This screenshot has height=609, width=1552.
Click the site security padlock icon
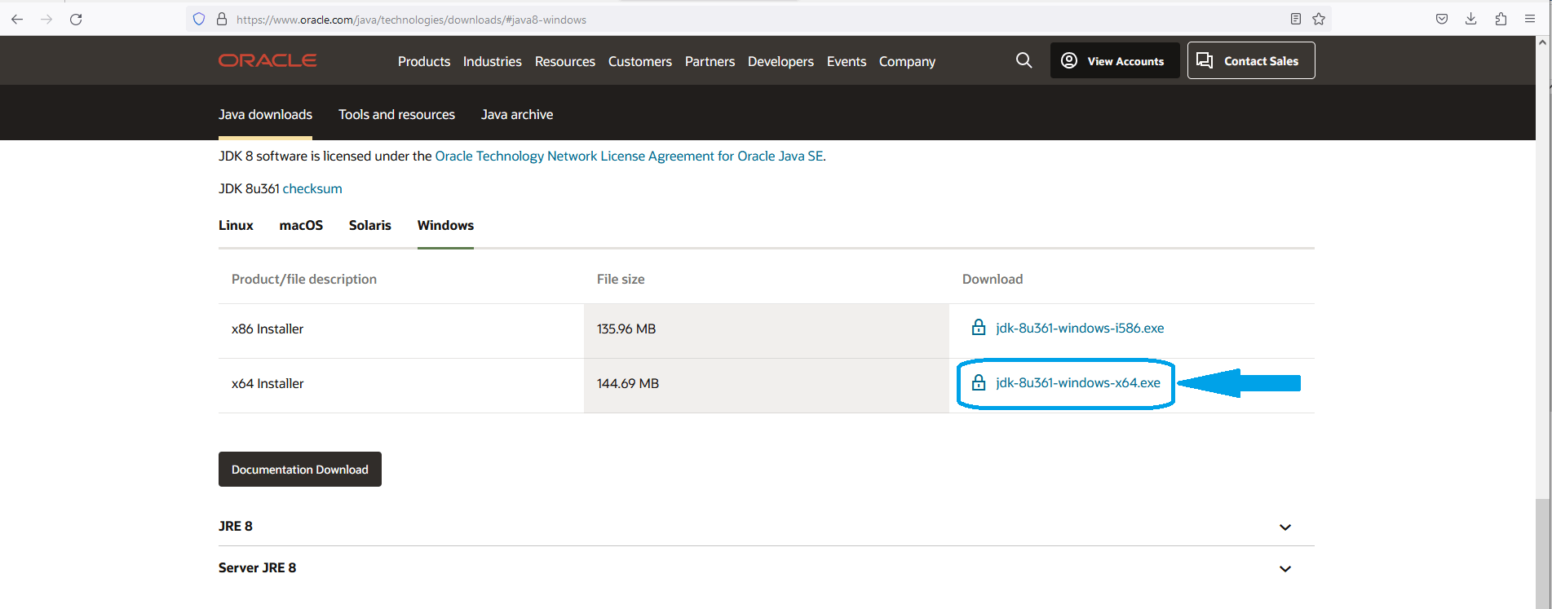click(221, 19)
